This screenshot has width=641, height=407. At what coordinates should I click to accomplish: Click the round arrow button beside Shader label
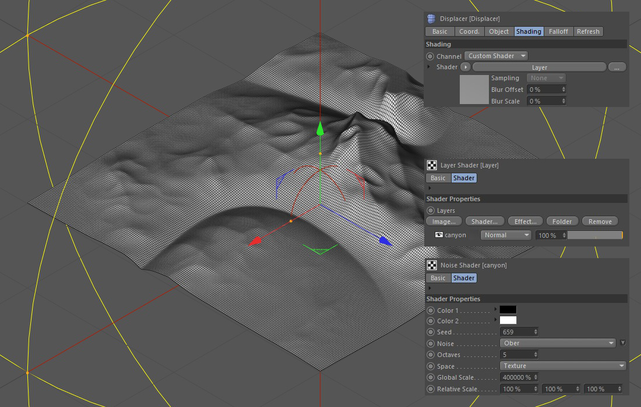466,67
